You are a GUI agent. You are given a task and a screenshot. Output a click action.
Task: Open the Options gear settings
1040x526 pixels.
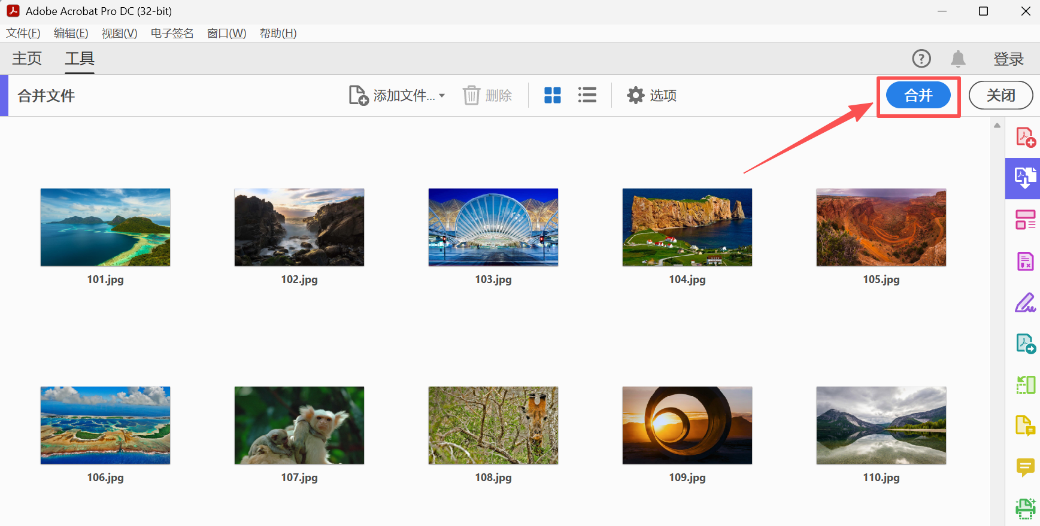click(635, 95)
